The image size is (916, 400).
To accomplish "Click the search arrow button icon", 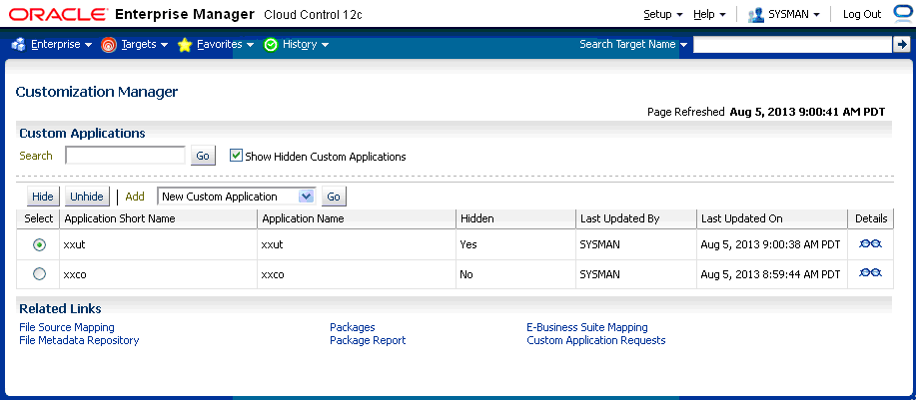I will pyautogui.click(x=902, y=44).
